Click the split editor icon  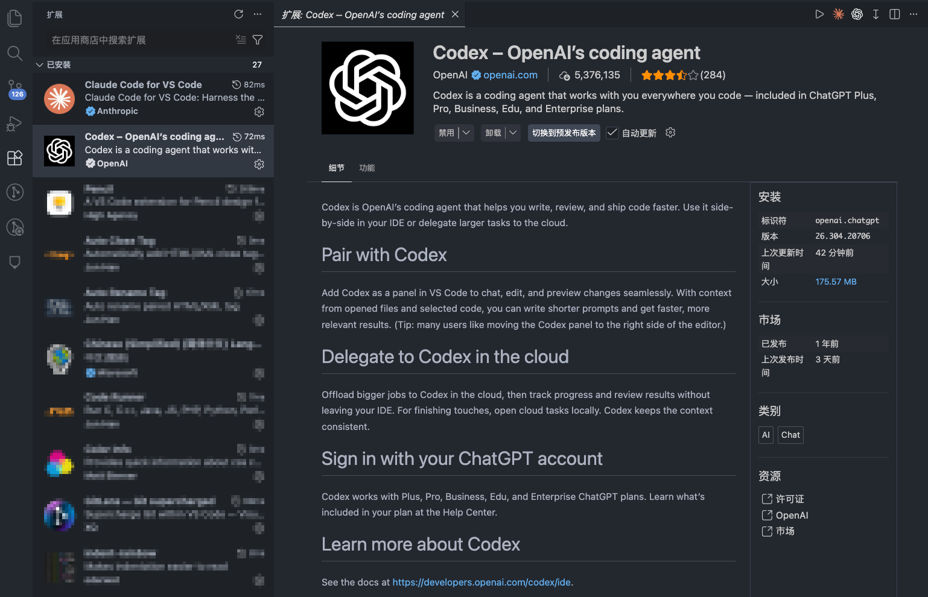click(895, 14)
